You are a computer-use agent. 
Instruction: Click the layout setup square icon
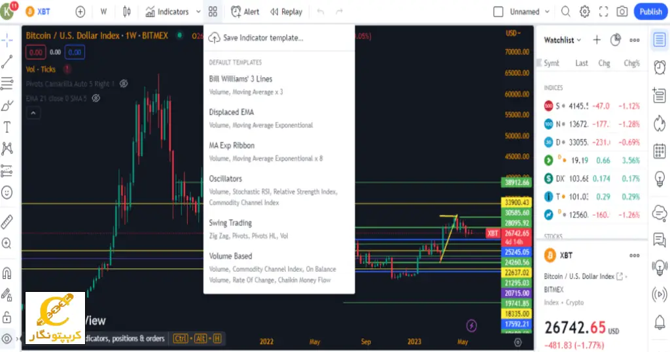[x=498, y=12]
